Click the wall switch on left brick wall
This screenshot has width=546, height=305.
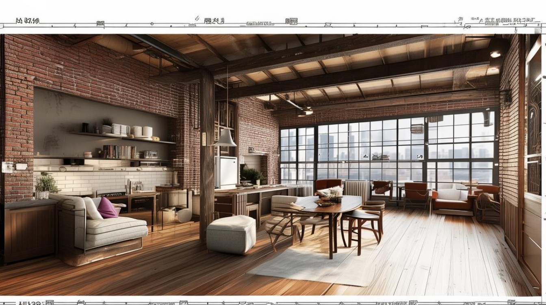[8, 167]
